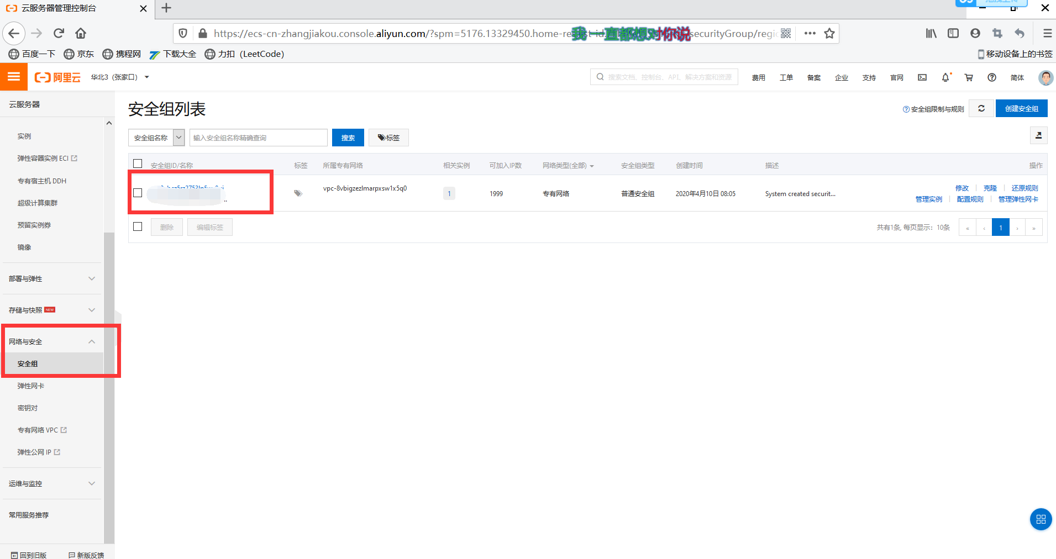The width and height of the screenshot is (1056, 559).
Task: Open 弹性网卡 in the sidebar
Action: pos(31,386)
